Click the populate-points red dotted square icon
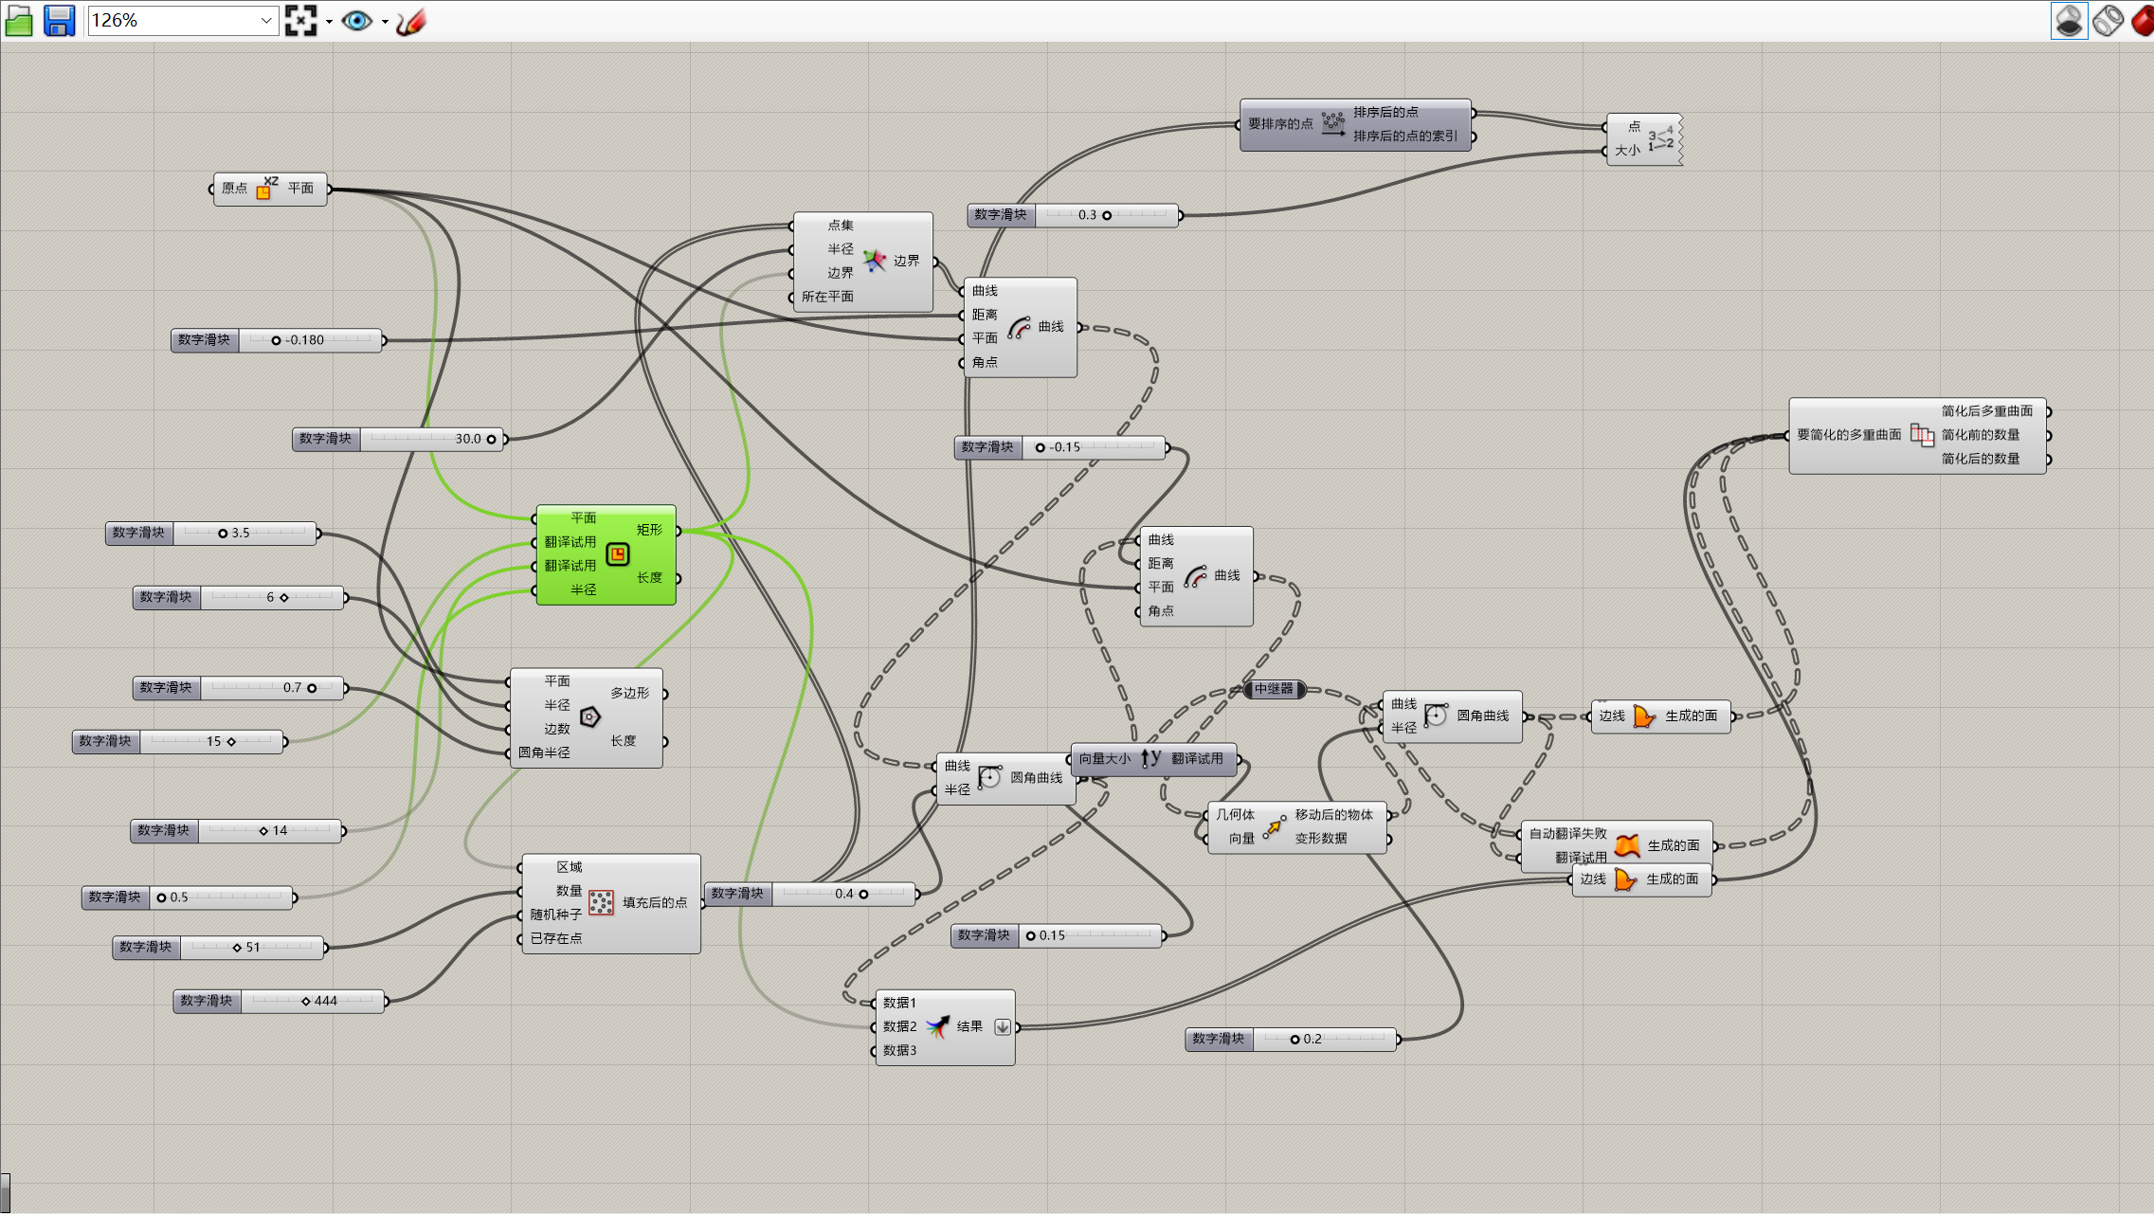This screenshot has height=1214, width=2154. [x=601, y=902]
